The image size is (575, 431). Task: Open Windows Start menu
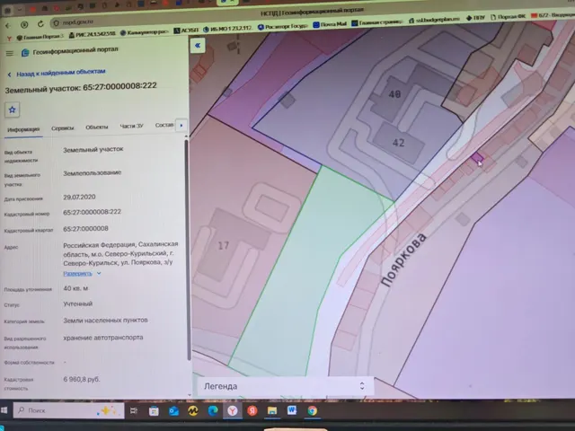(x=4, y=410)
